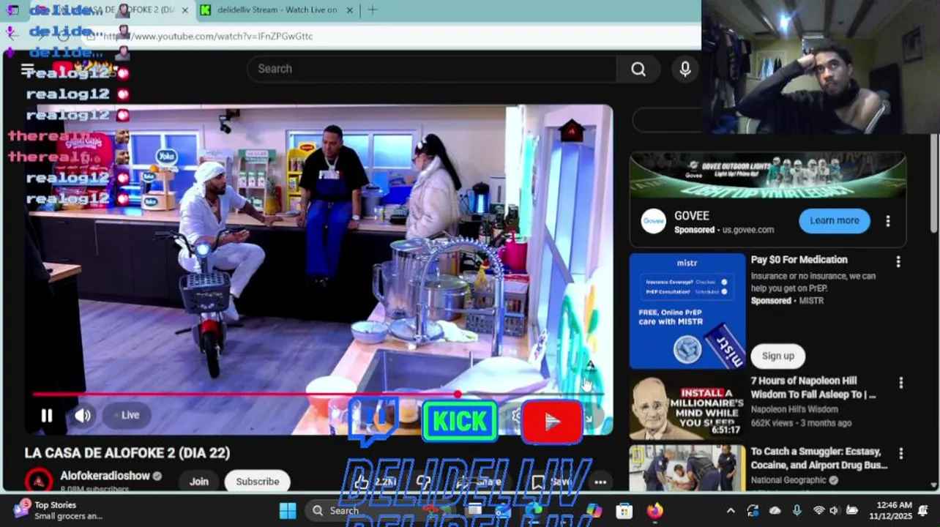
Task: Click the microphone icon in system tray
Action: click(x=797, y=511)
